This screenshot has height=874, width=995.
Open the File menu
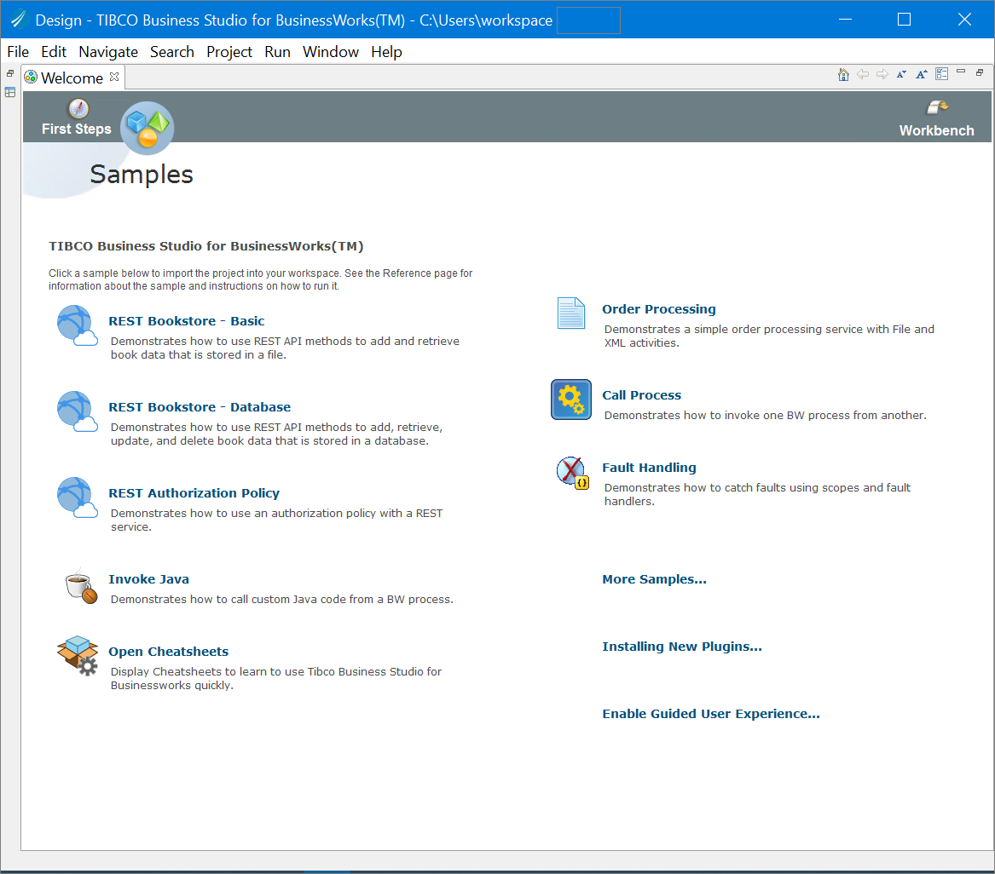[18, 52]
